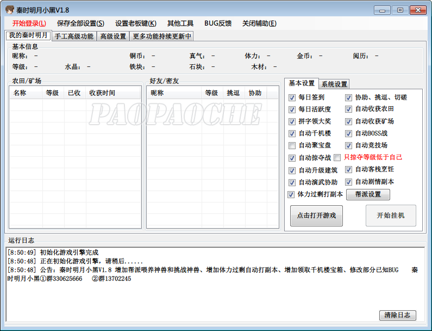Click 已收 column header
Viewport: 432px width, 331px height.
(75, 93)
